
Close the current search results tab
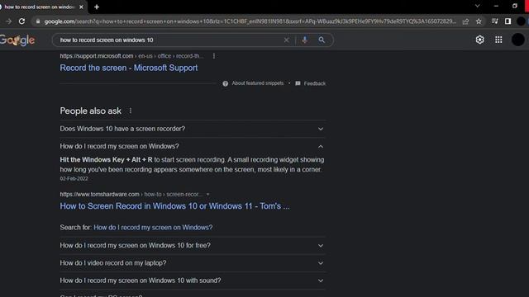click(81, 7)
